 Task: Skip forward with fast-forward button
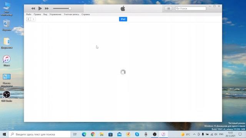point(47,8)
